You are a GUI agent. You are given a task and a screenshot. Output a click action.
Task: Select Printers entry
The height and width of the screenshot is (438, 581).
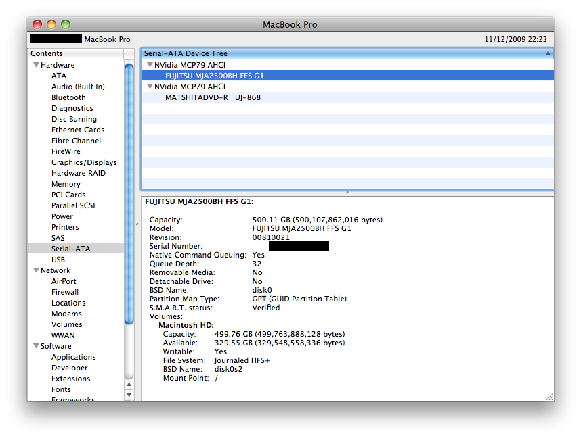tap(65, 227)
